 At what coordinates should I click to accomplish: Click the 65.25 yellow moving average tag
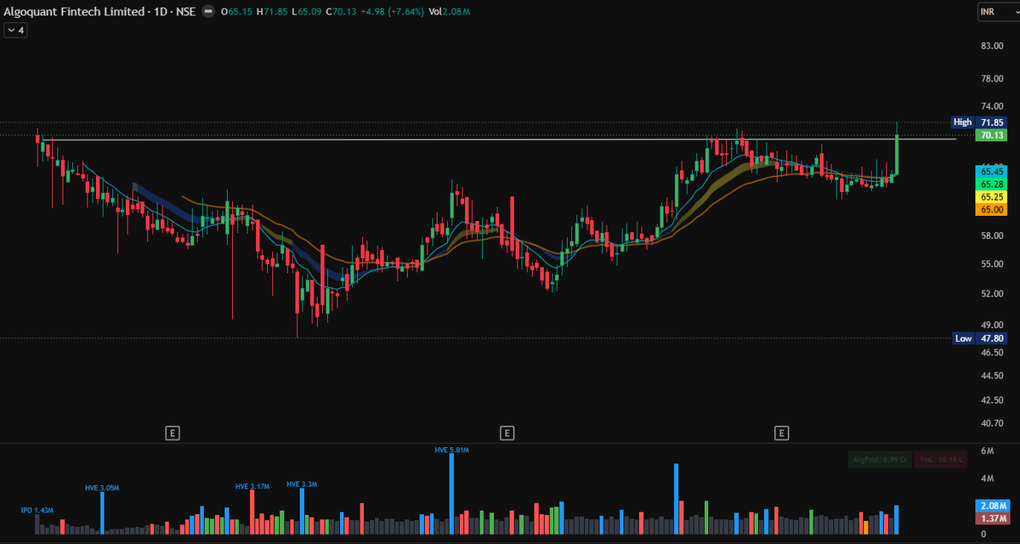[x=991, y=196]
